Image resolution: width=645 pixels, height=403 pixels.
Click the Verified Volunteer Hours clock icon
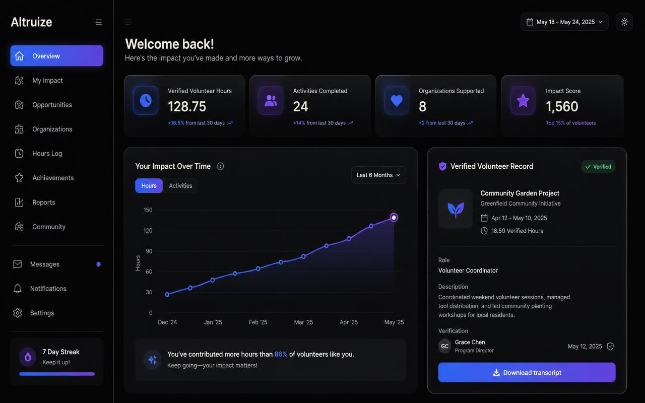146,100
